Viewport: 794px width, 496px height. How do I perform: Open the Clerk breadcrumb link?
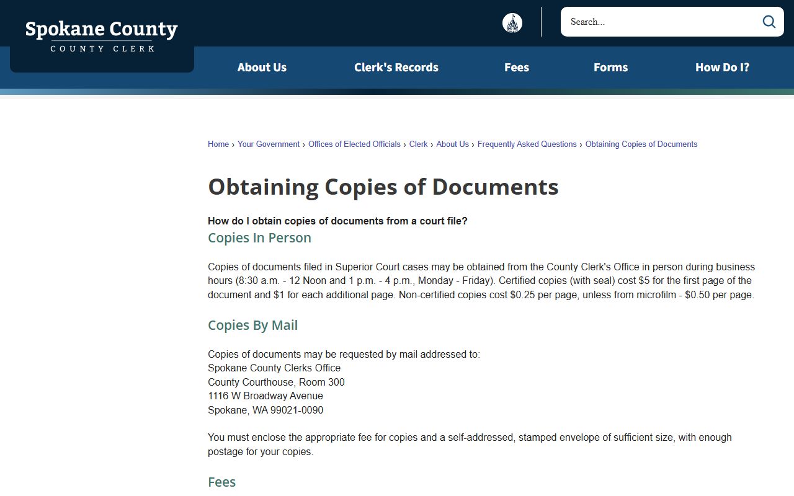419,144
